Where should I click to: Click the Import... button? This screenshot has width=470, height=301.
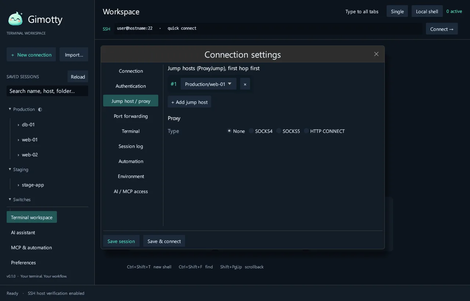click(x=74, y=55)
